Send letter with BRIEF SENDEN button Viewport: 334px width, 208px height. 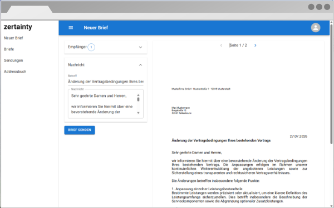[80, 130]
